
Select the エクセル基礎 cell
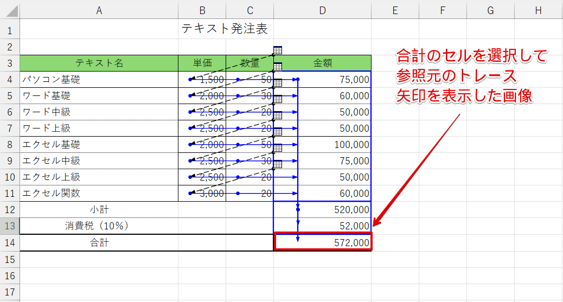(99, 144)
